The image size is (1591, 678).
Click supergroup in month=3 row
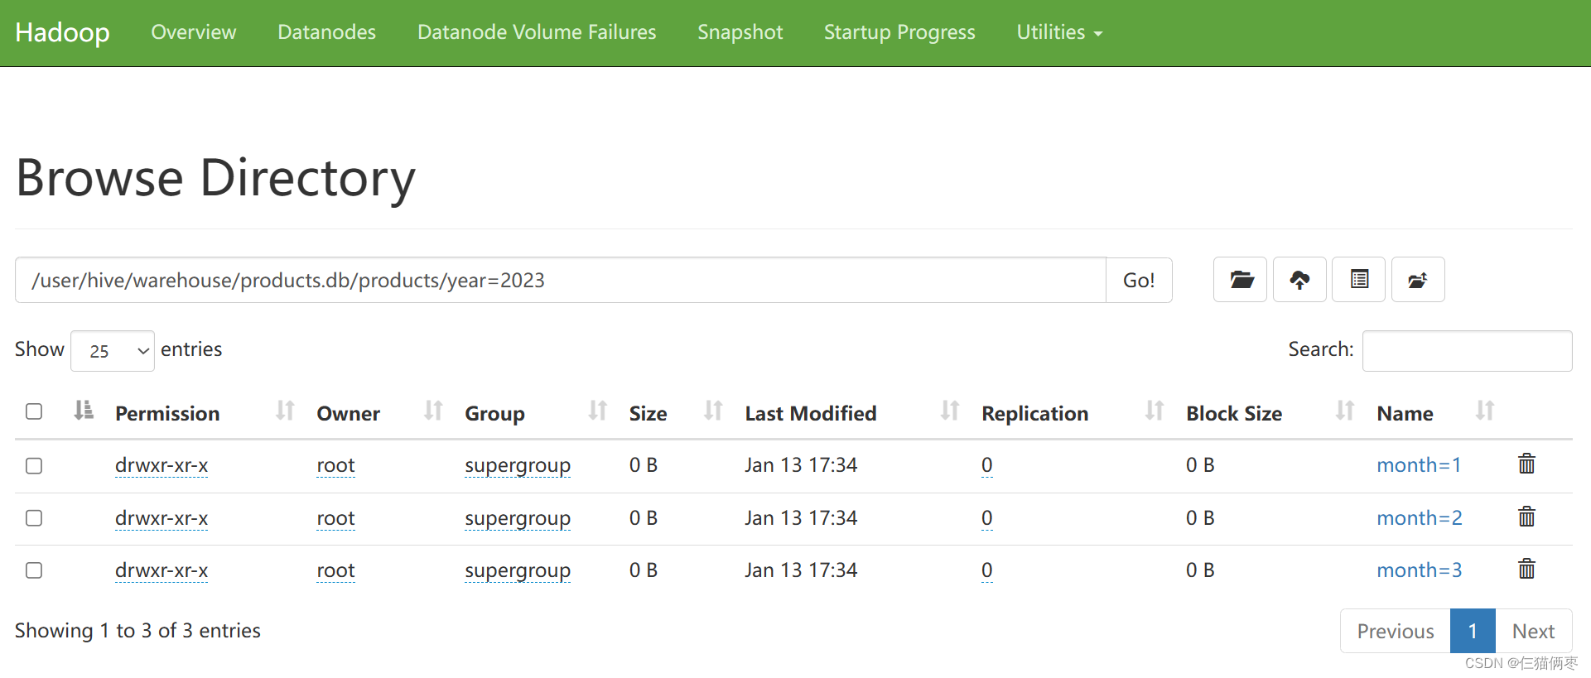click(x=518, y=571)
